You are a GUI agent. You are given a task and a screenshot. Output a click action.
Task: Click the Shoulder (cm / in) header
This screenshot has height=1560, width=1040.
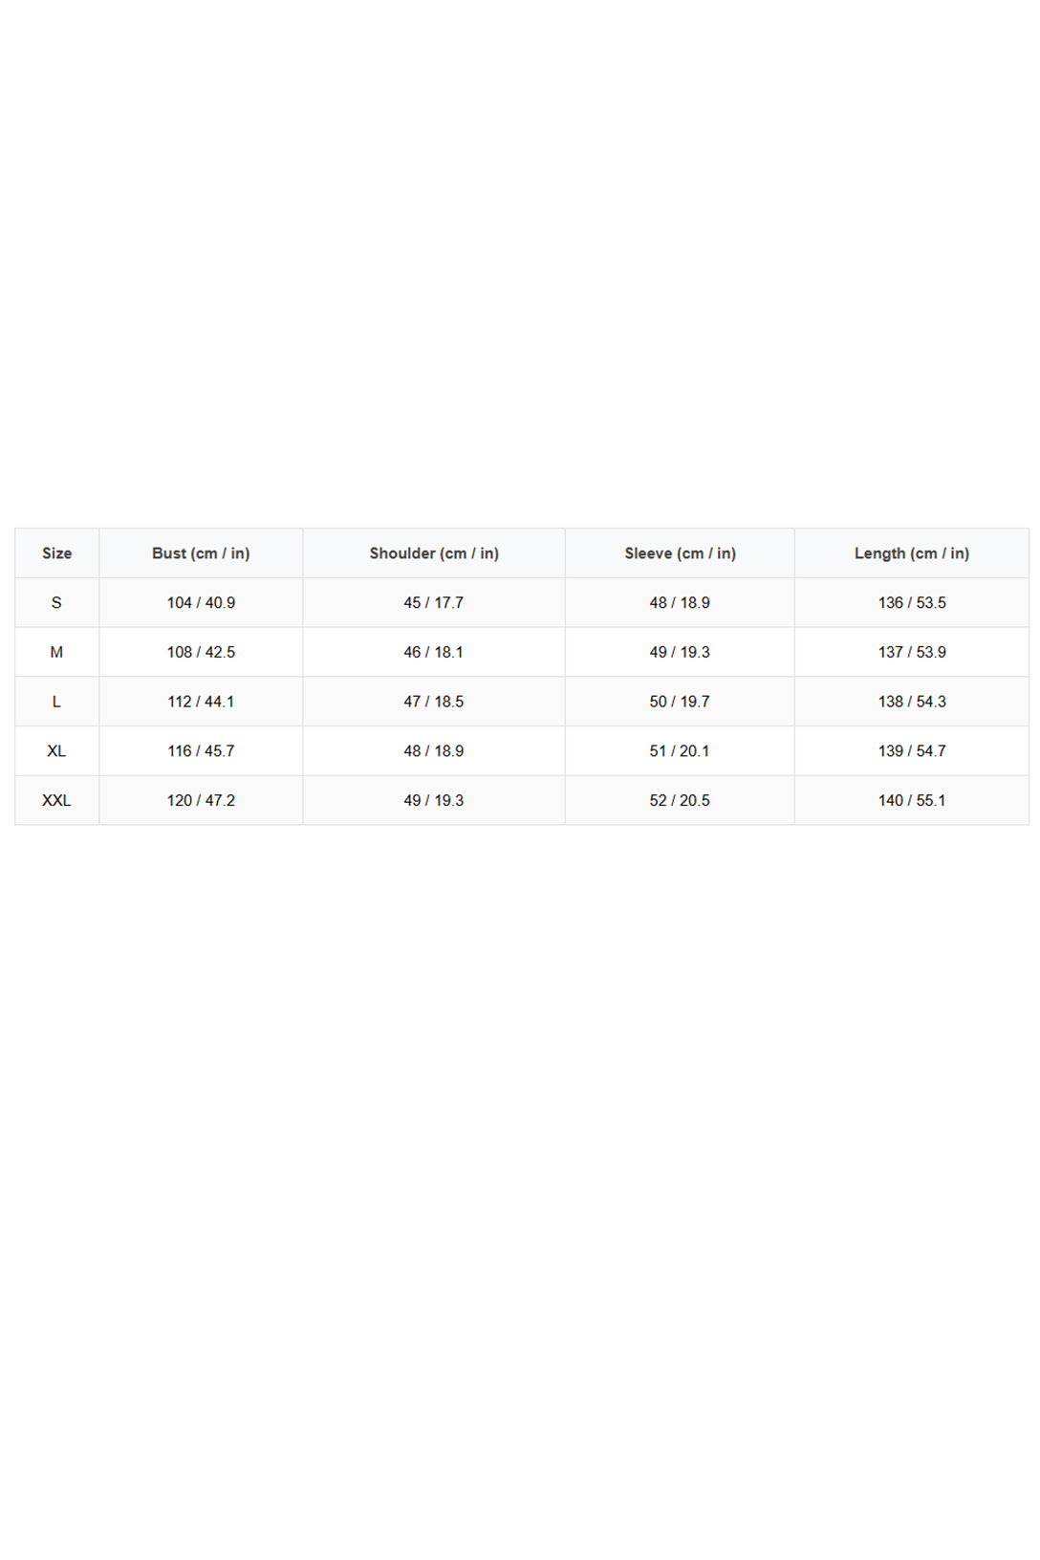click(x=434, y=553)
